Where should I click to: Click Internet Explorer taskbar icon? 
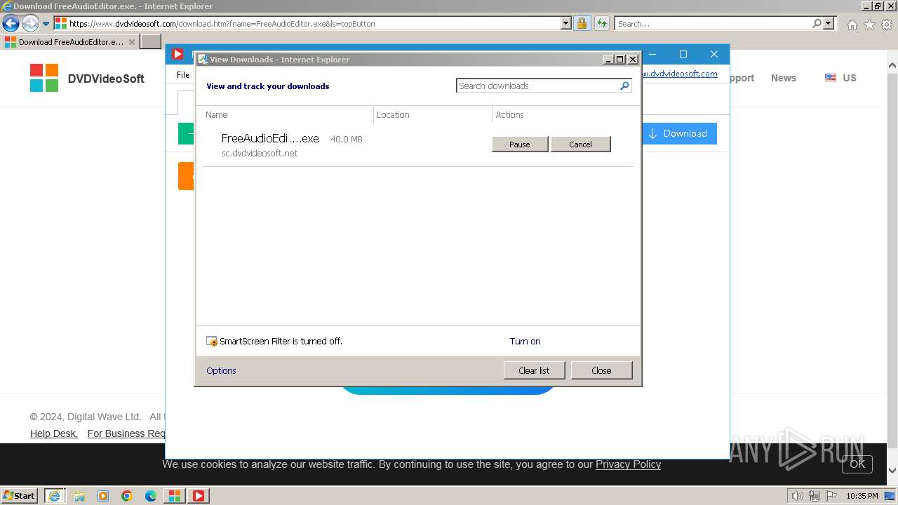[x=55, y=496]
